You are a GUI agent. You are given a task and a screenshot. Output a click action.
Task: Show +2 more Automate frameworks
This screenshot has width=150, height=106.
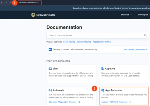pos(79,102)
